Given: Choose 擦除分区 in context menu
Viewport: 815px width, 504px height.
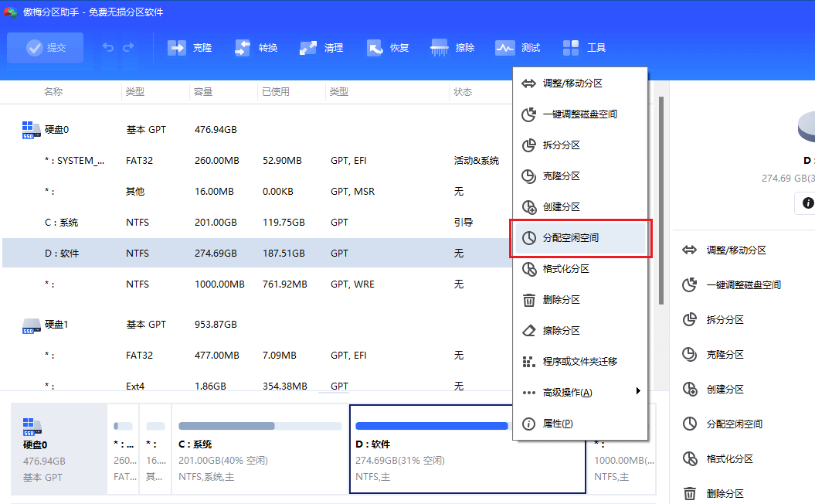Looking at the screenshot, I should (580, 331).
